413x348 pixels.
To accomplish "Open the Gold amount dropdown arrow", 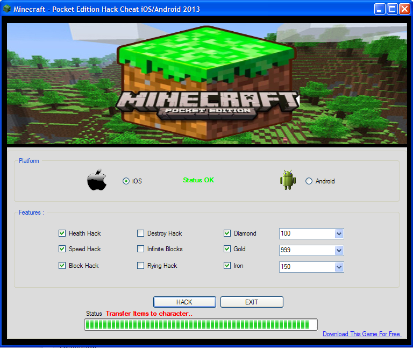I will click(x=339, y=250).
